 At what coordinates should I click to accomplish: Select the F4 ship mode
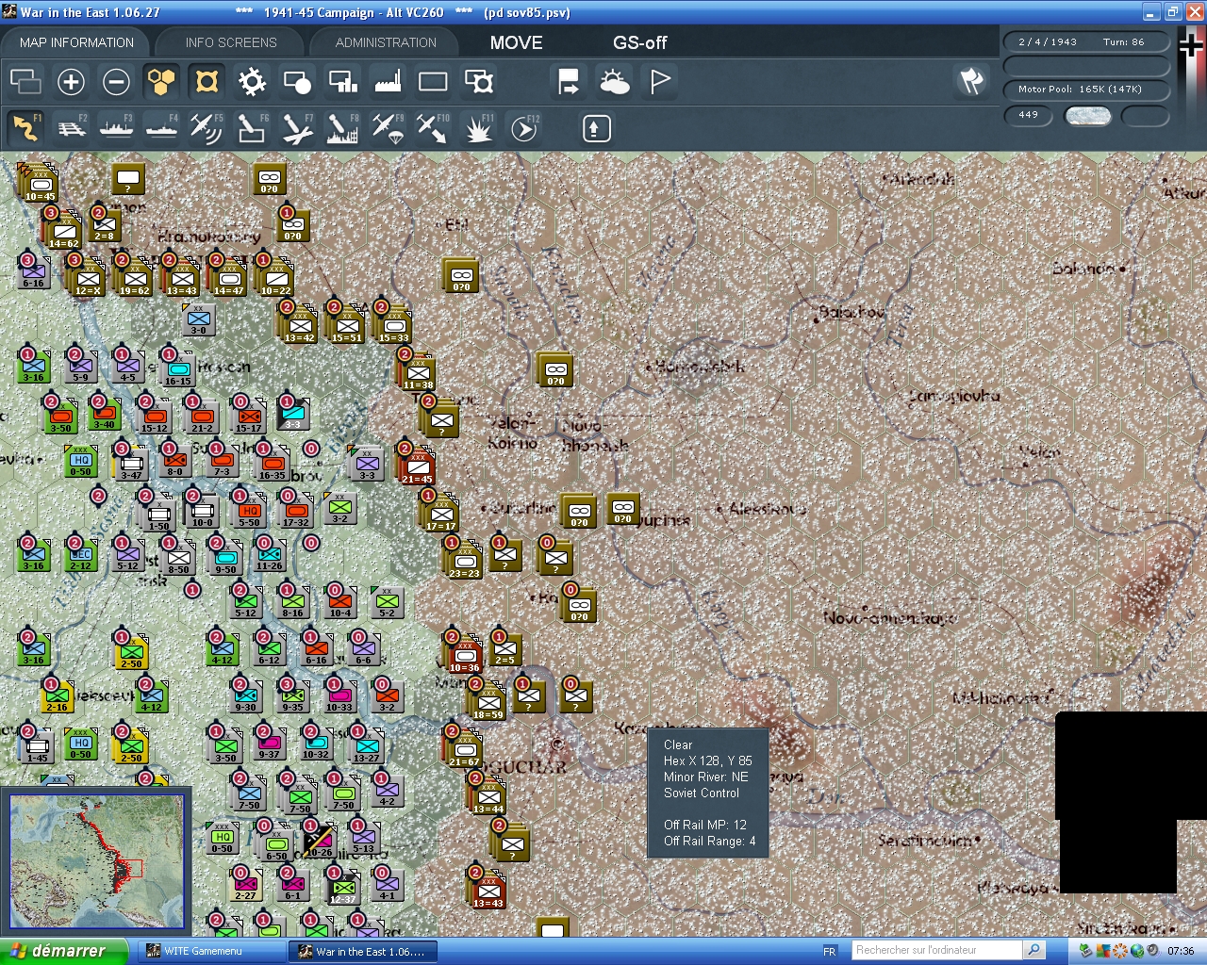point(161,127)
